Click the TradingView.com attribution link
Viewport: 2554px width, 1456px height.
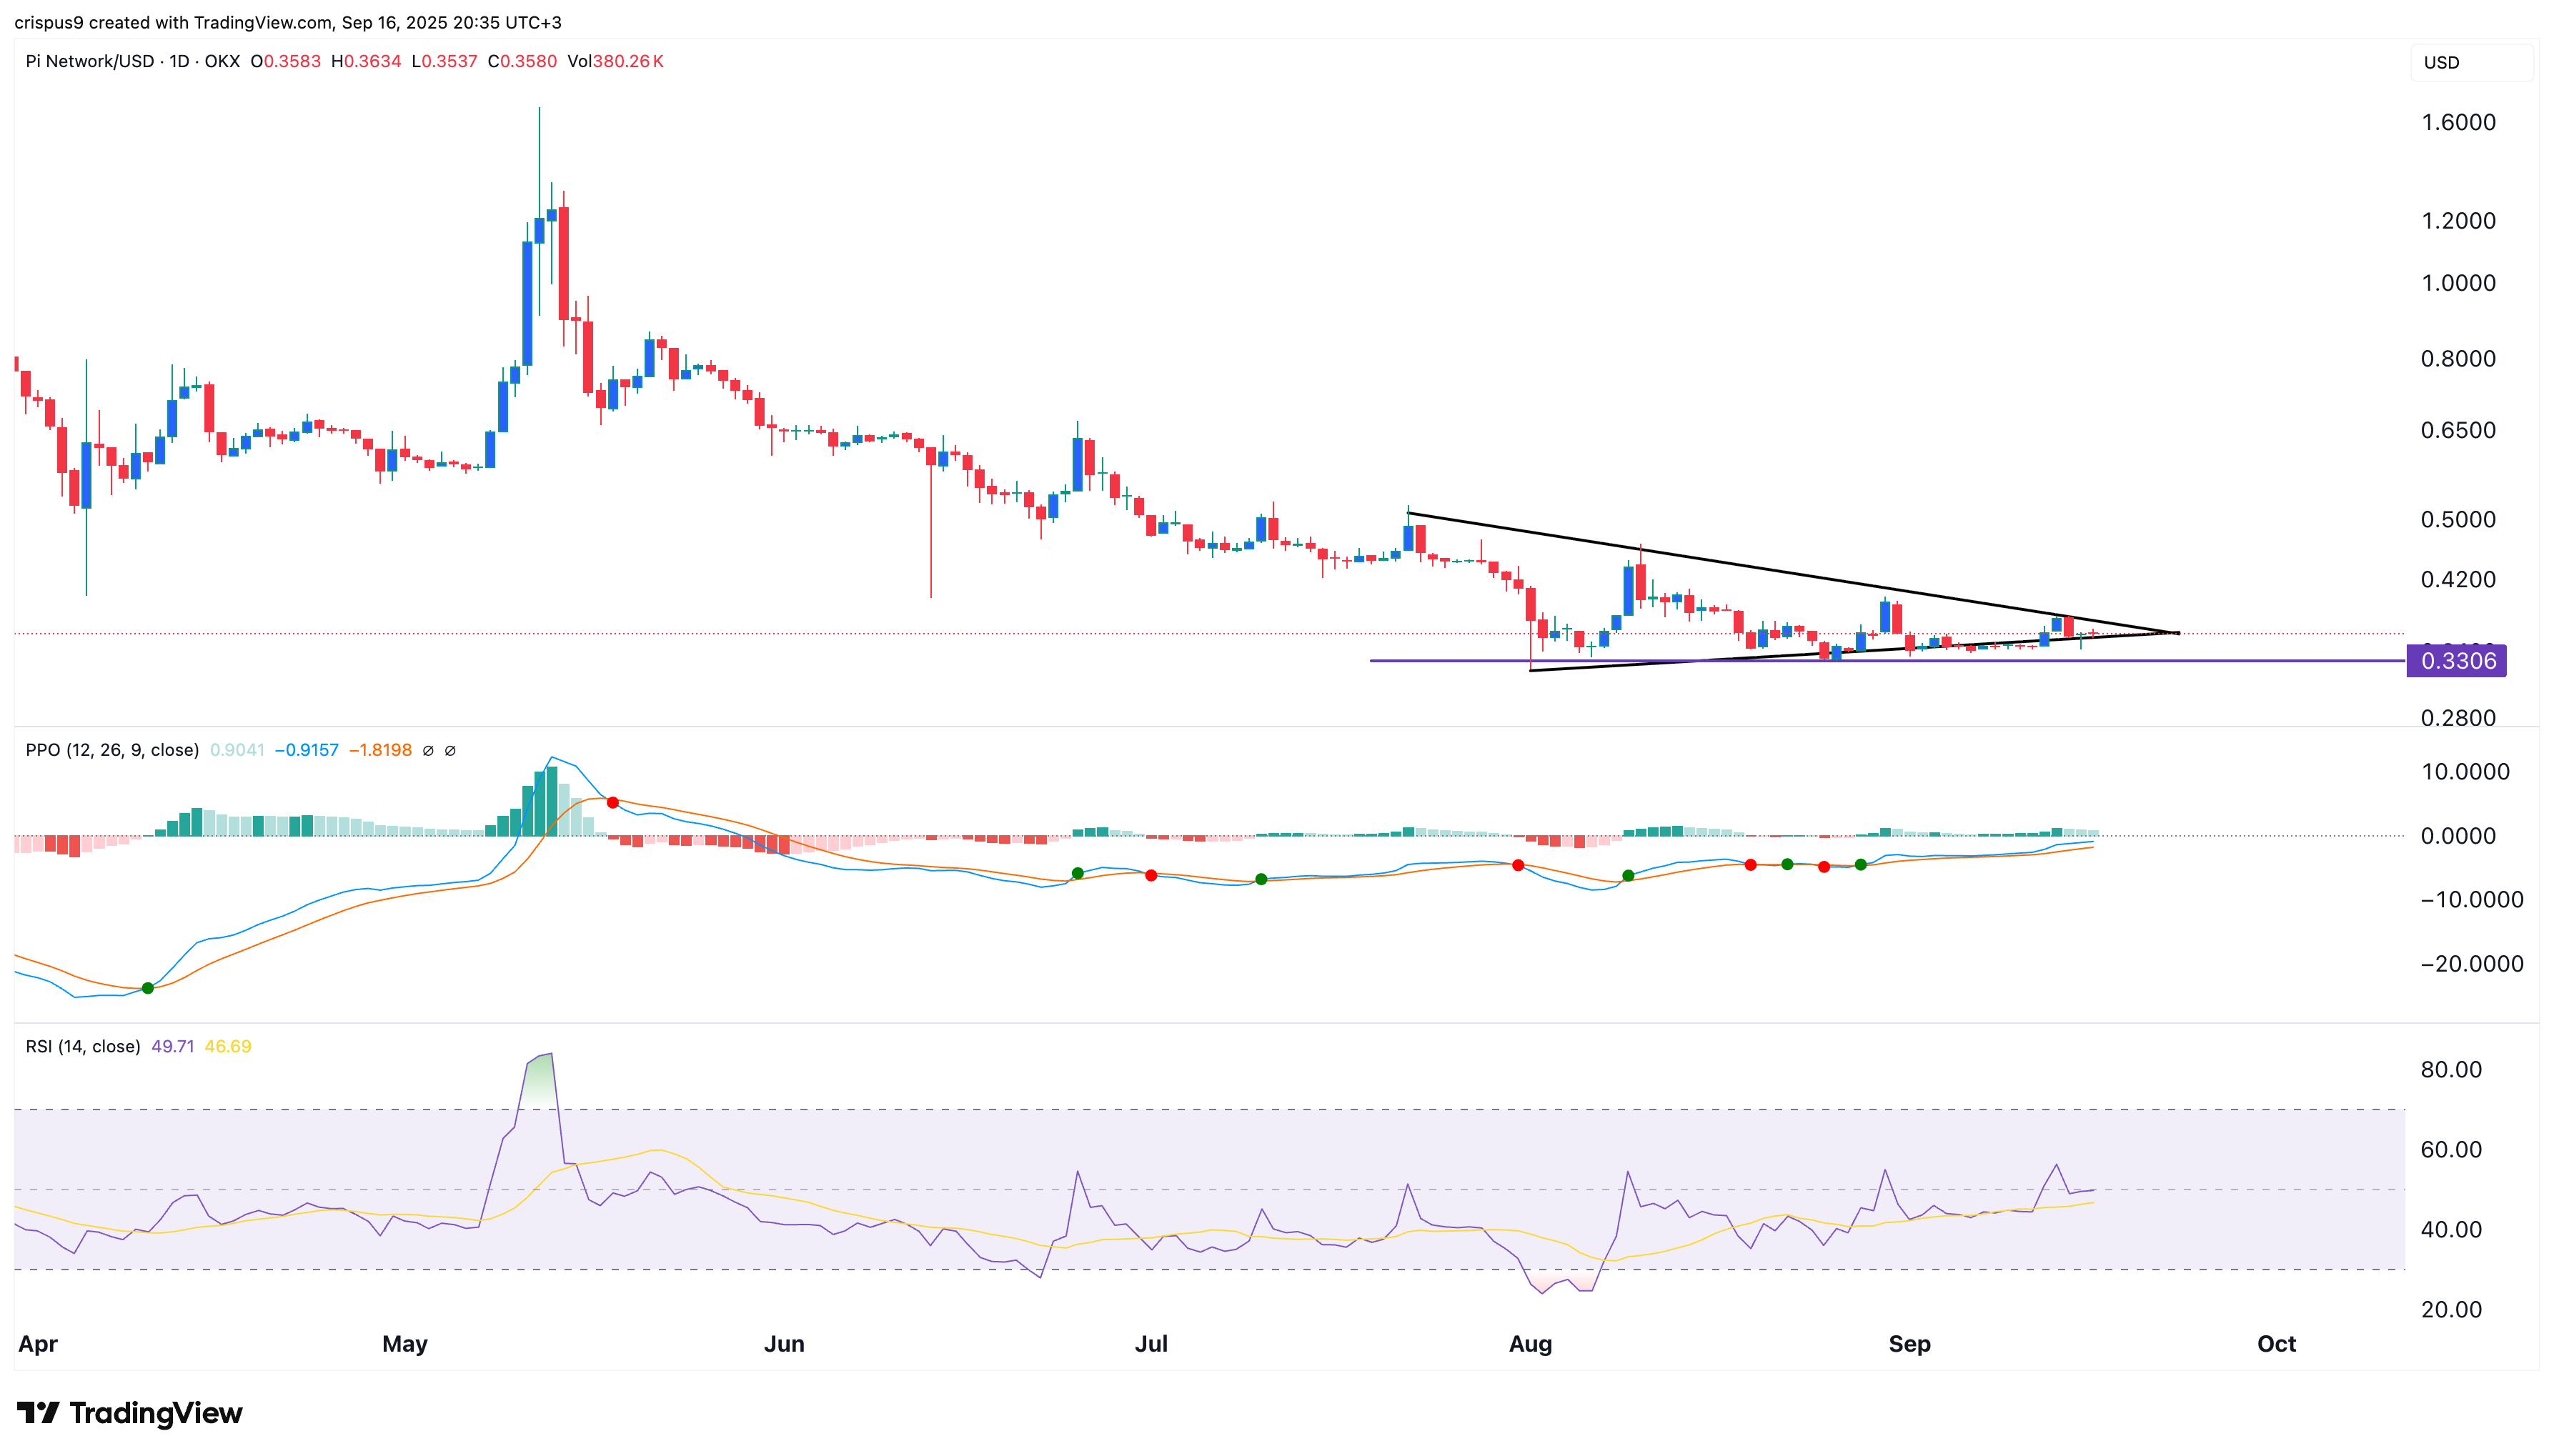[262, 22]
